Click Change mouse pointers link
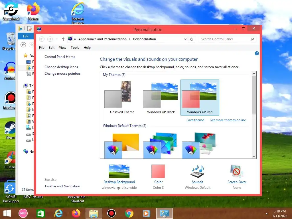This screenshot has height=219, width=292. tap(62, 74)
